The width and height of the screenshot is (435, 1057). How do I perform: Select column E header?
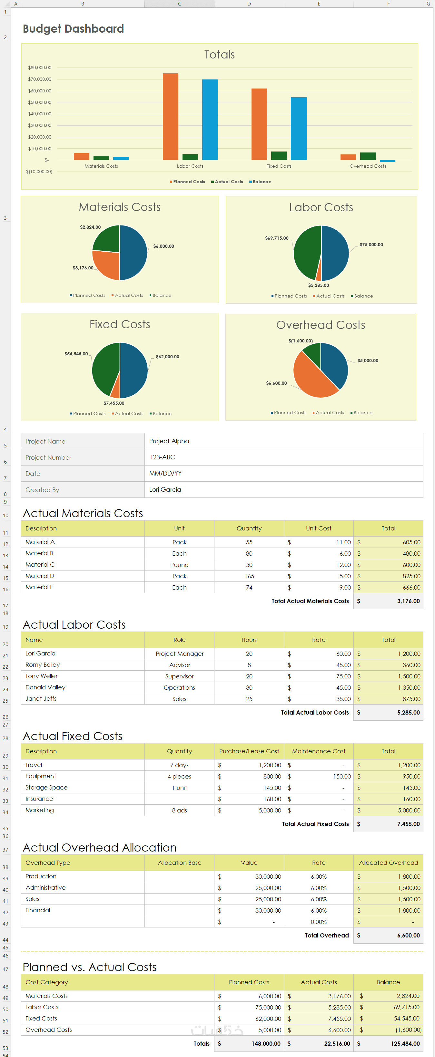(319, 4)
